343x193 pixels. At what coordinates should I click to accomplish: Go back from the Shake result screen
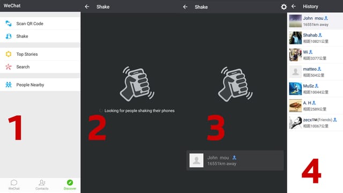[185, 7]
